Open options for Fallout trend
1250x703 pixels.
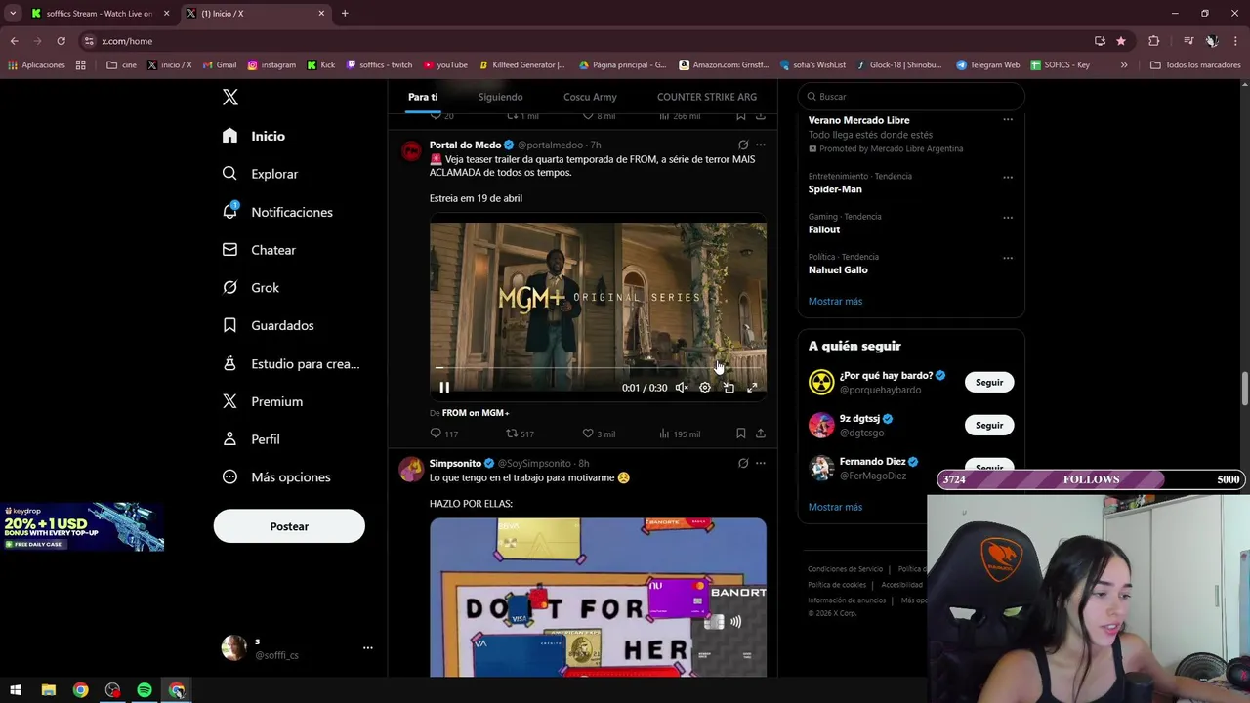(1008, 217)
